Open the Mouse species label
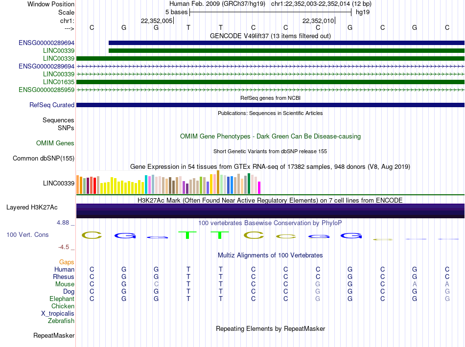The width and height of the screenshot is (465, 347). (65, 284)
